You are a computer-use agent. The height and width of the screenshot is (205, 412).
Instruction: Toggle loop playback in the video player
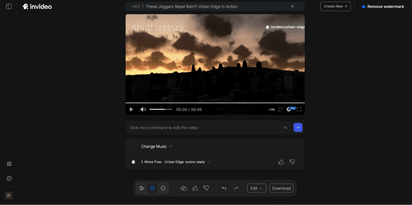(280, 109)
